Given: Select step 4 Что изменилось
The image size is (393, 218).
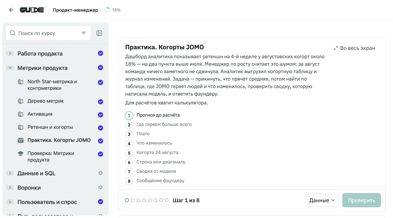Looking at the screenshot, I should (149, 143).
